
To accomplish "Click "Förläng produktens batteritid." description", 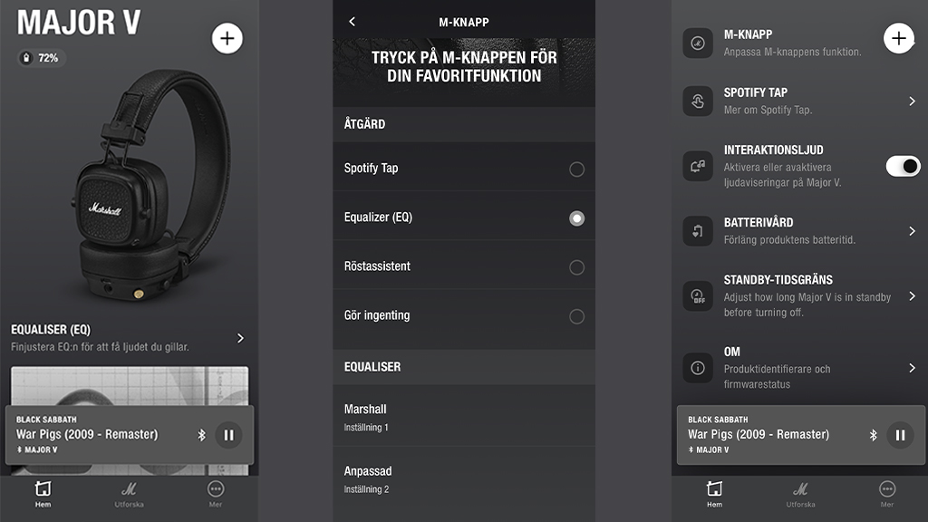I will point(789,239).
